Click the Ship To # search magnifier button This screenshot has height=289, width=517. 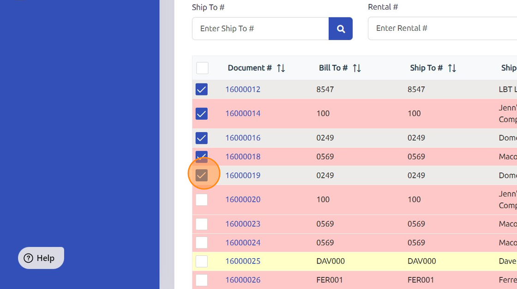[x=341, y=29]
